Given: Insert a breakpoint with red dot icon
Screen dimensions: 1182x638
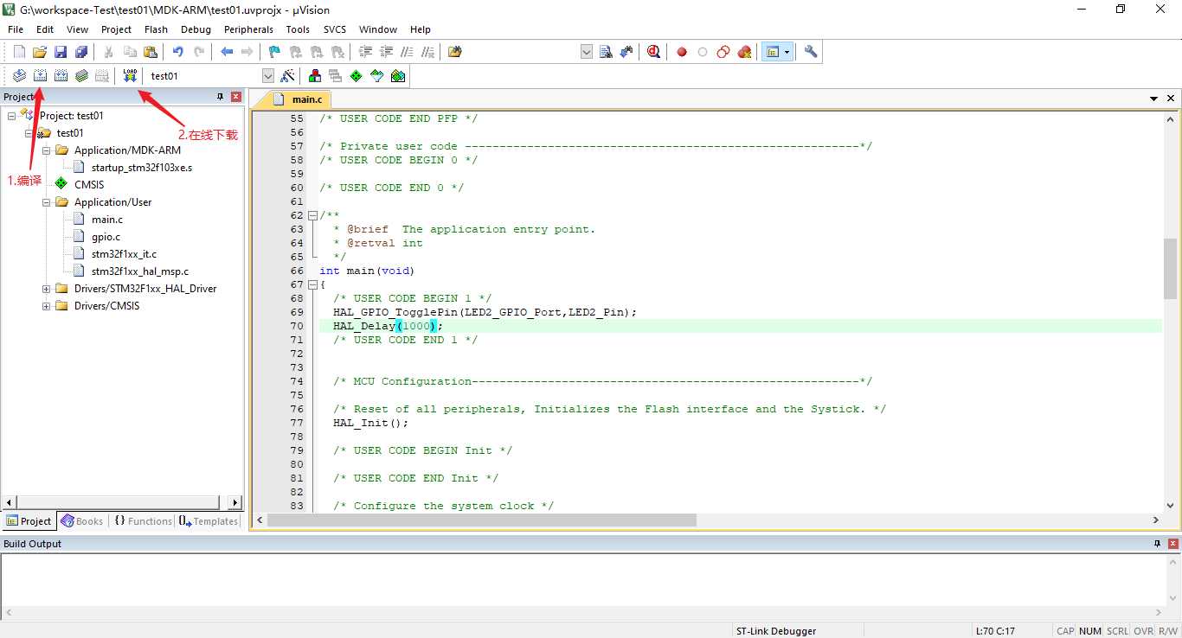Looking at the screenshot, I should (682, 52).
